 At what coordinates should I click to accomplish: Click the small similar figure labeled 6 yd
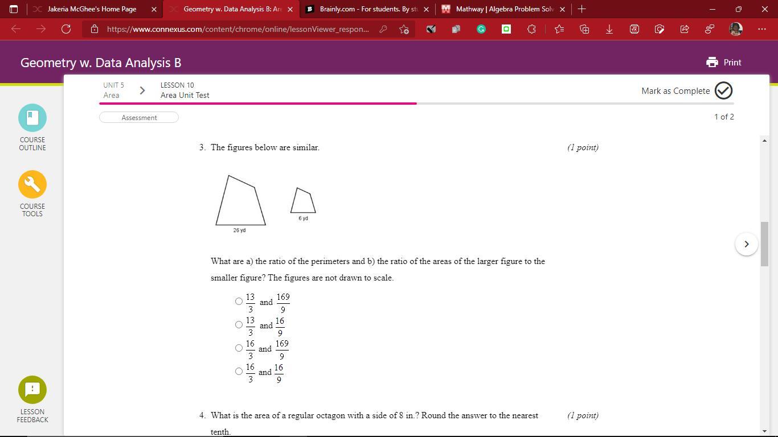[x=303, y=200]
